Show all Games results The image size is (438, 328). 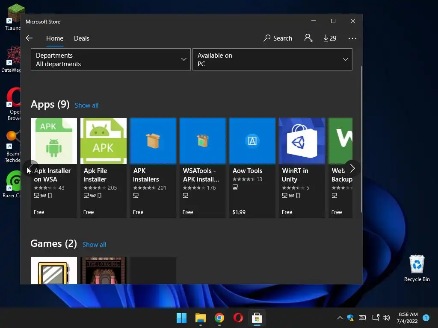point(94,245)
